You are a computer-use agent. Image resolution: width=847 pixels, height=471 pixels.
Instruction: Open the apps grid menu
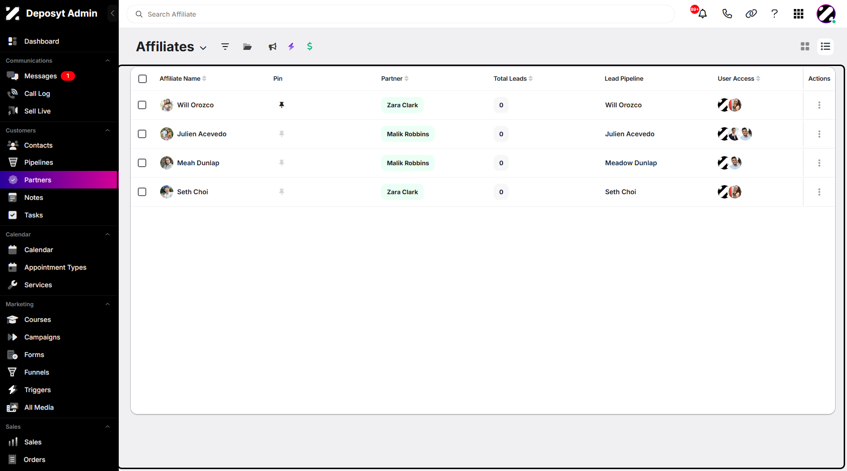[x=799, y=14]
